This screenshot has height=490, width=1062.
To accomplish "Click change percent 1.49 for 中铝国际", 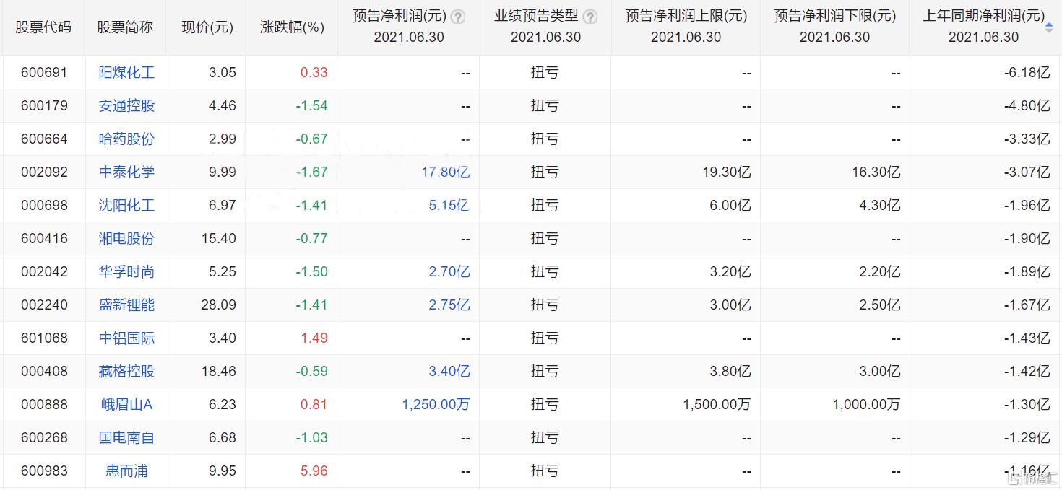I will tap(314, 338).
